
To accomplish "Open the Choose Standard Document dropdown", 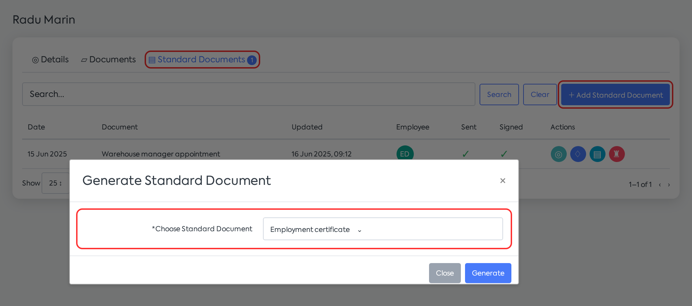I will pyautogui.click(x=383, y=229).
